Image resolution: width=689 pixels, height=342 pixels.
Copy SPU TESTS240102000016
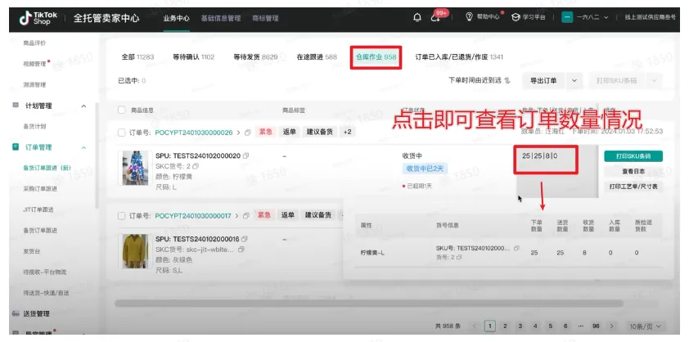(x=245, y=239)
